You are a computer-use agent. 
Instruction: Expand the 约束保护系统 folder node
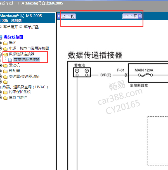[1, 92]
